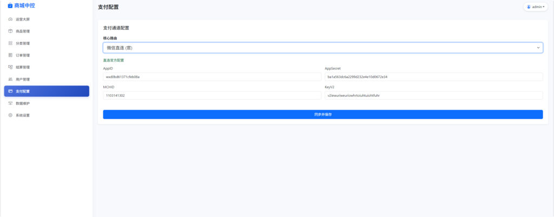Click the admin user avatar icon
Viewport: 554px width, 217px height.
(529, 7)
